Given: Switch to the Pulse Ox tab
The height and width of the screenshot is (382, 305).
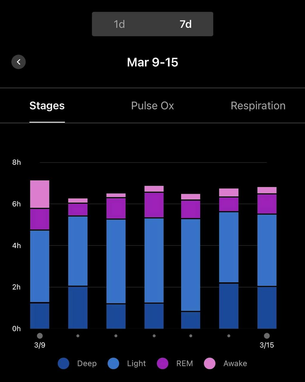Looking at the screenshot, I should [152, 106].
